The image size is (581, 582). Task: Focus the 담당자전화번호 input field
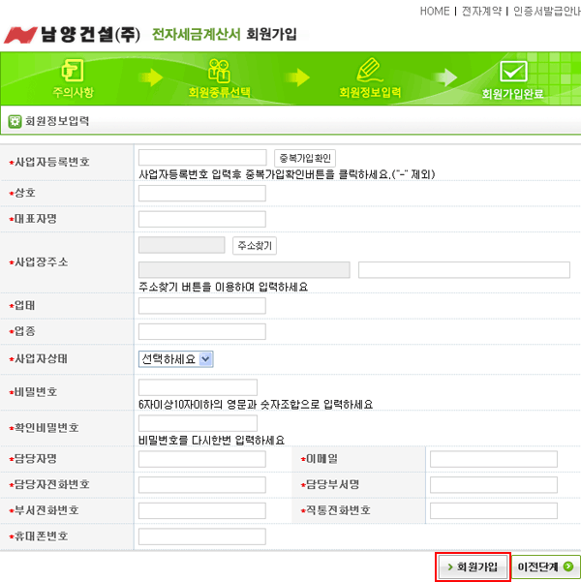pos(202,485)
